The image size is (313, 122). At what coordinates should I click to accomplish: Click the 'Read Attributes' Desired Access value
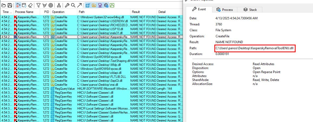tap(263, 64)
